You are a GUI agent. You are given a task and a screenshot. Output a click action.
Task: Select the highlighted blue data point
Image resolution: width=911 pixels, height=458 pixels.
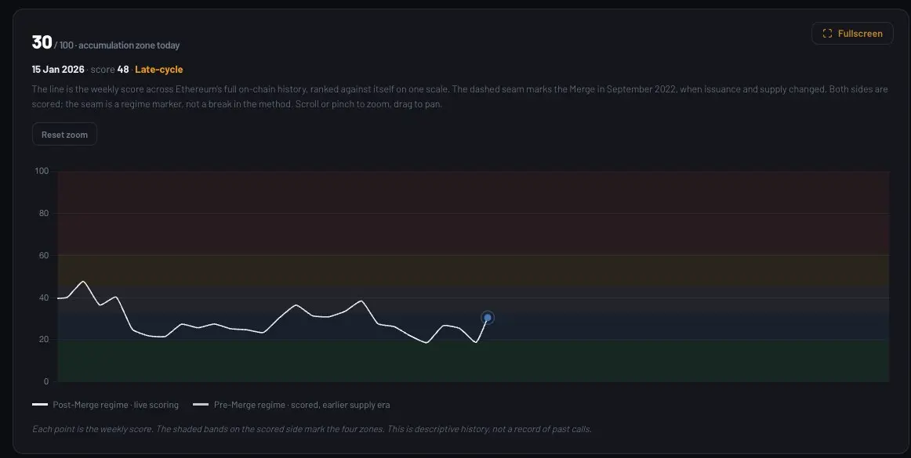tap(488, 318)
